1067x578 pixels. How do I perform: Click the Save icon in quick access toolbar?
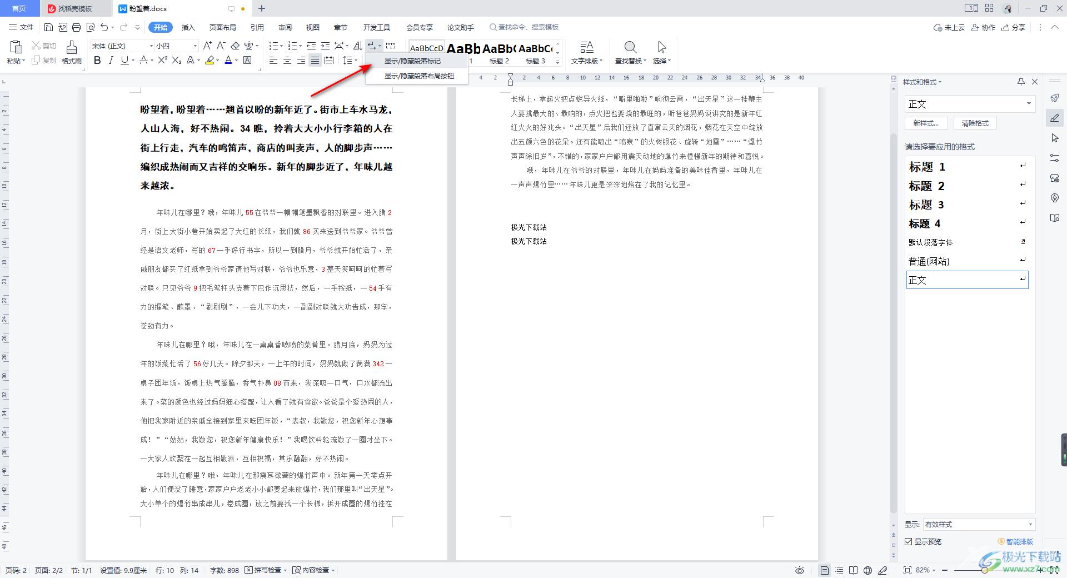click(x=48, y=27)
